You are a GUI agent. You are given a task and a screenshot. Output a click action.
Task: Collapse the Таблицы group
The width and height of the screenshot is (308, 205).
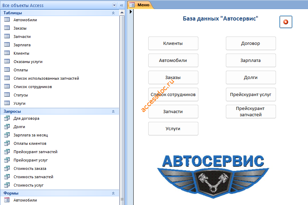113,13
